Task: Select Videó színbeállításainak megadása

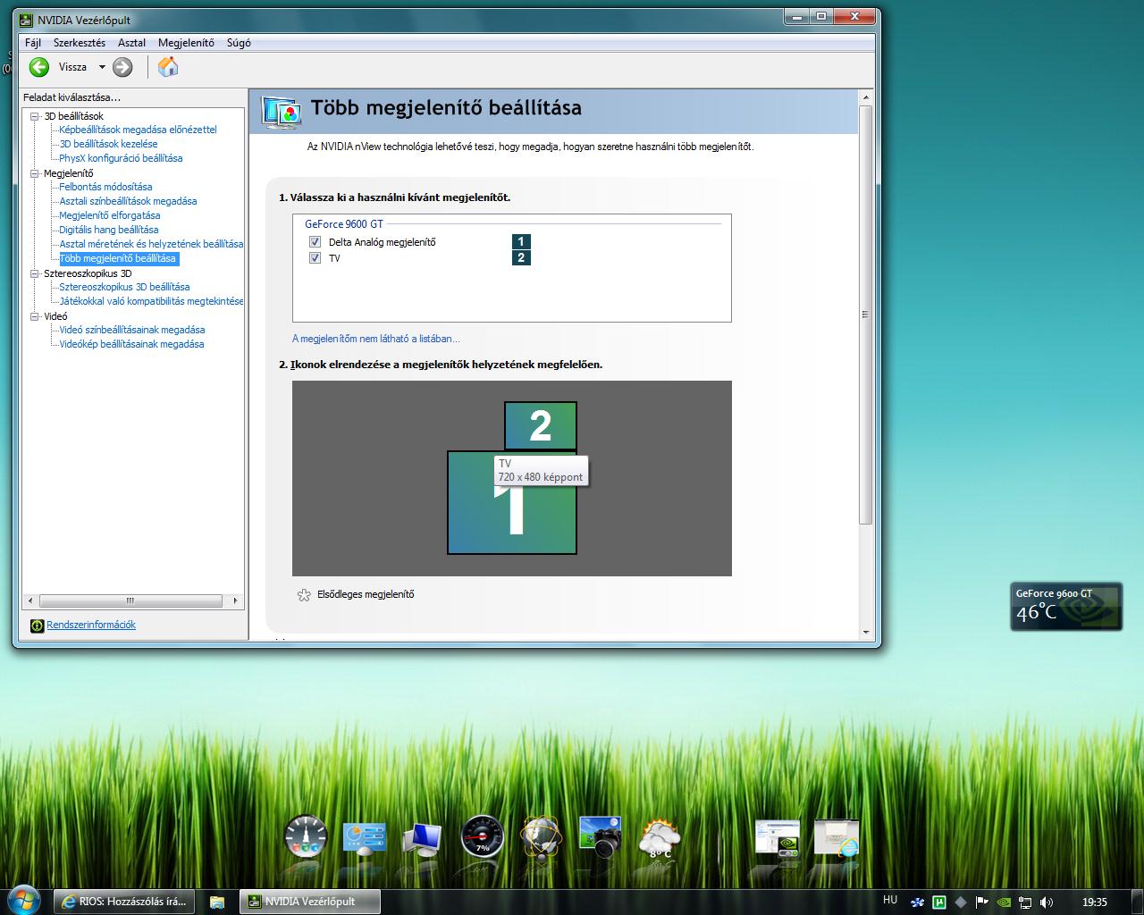Action: click(132, 330)
